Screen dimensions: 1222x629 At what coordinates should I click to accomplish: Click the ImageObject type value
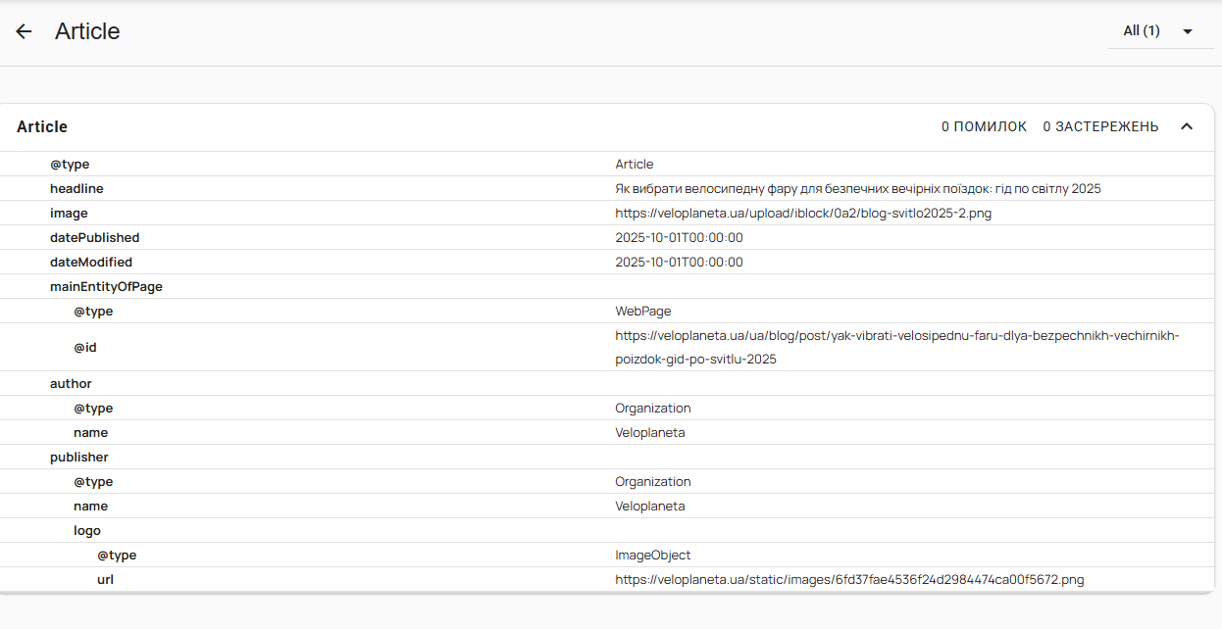(x=653, y=555)
